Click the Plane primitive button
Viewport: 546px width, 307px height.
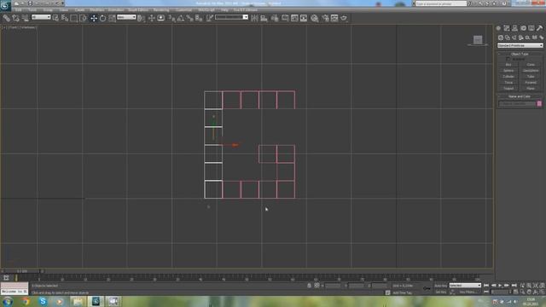click(531, 89)
